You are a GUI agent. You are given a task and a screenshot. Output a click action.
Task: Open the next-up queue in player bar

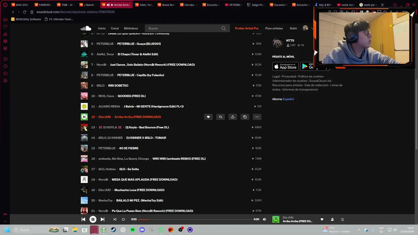tap(343, 219)
